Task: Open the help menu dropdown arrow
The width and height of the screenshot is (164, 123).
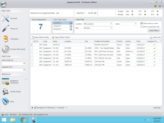Action: (162, 6)
